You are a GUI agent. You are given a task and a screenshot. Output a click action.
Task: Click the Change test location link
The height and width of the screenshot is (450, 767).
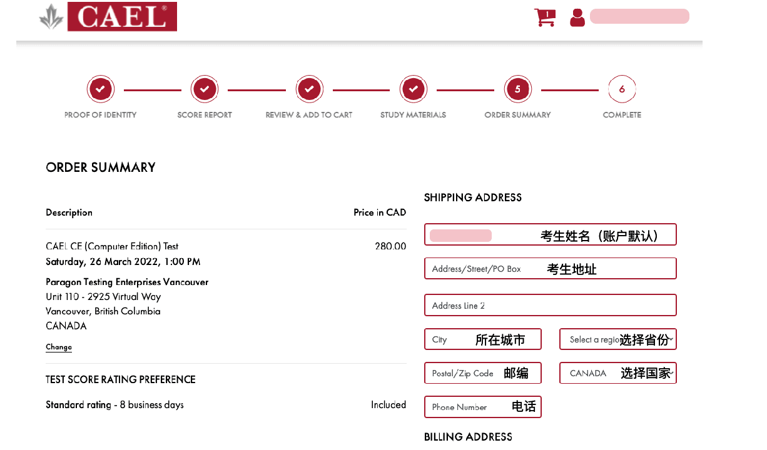point(59,347)
